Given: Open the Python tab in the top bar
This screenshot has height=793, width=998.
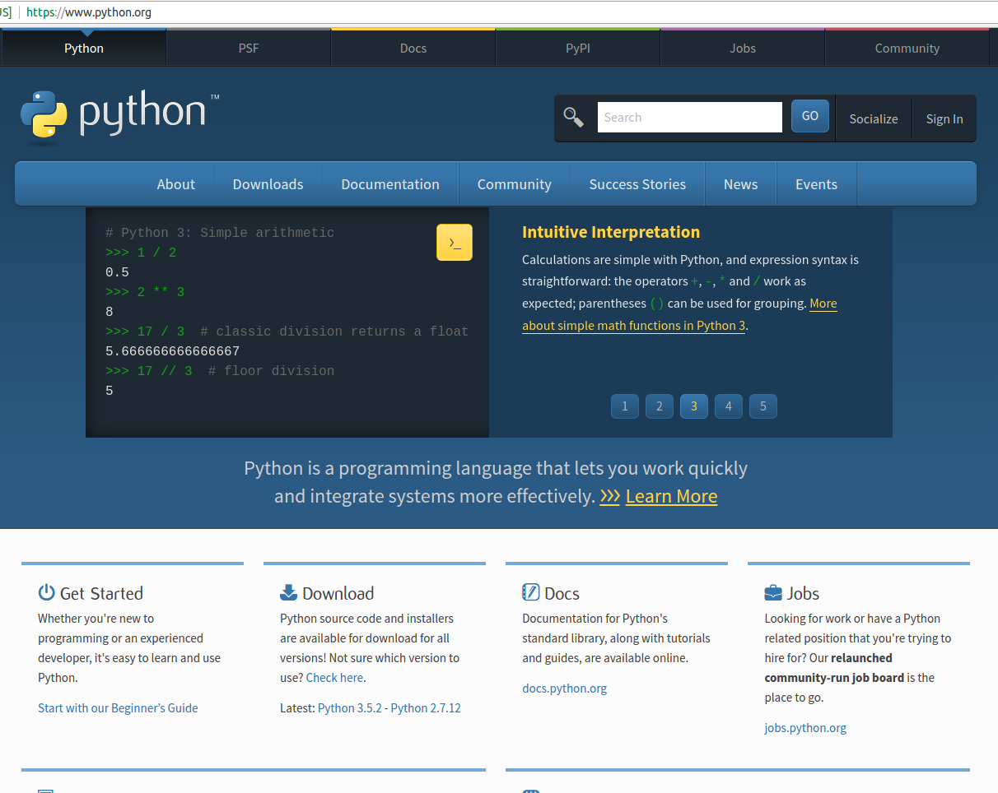Looking at the screenshot, I should click(84, 48).
